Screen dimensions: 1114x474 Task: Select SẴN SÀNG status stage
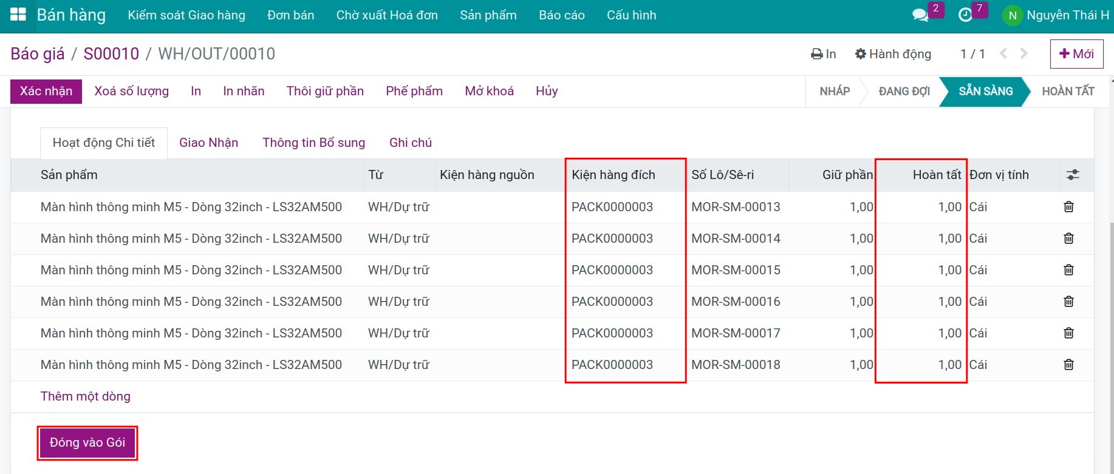click(x=986, y=91)
